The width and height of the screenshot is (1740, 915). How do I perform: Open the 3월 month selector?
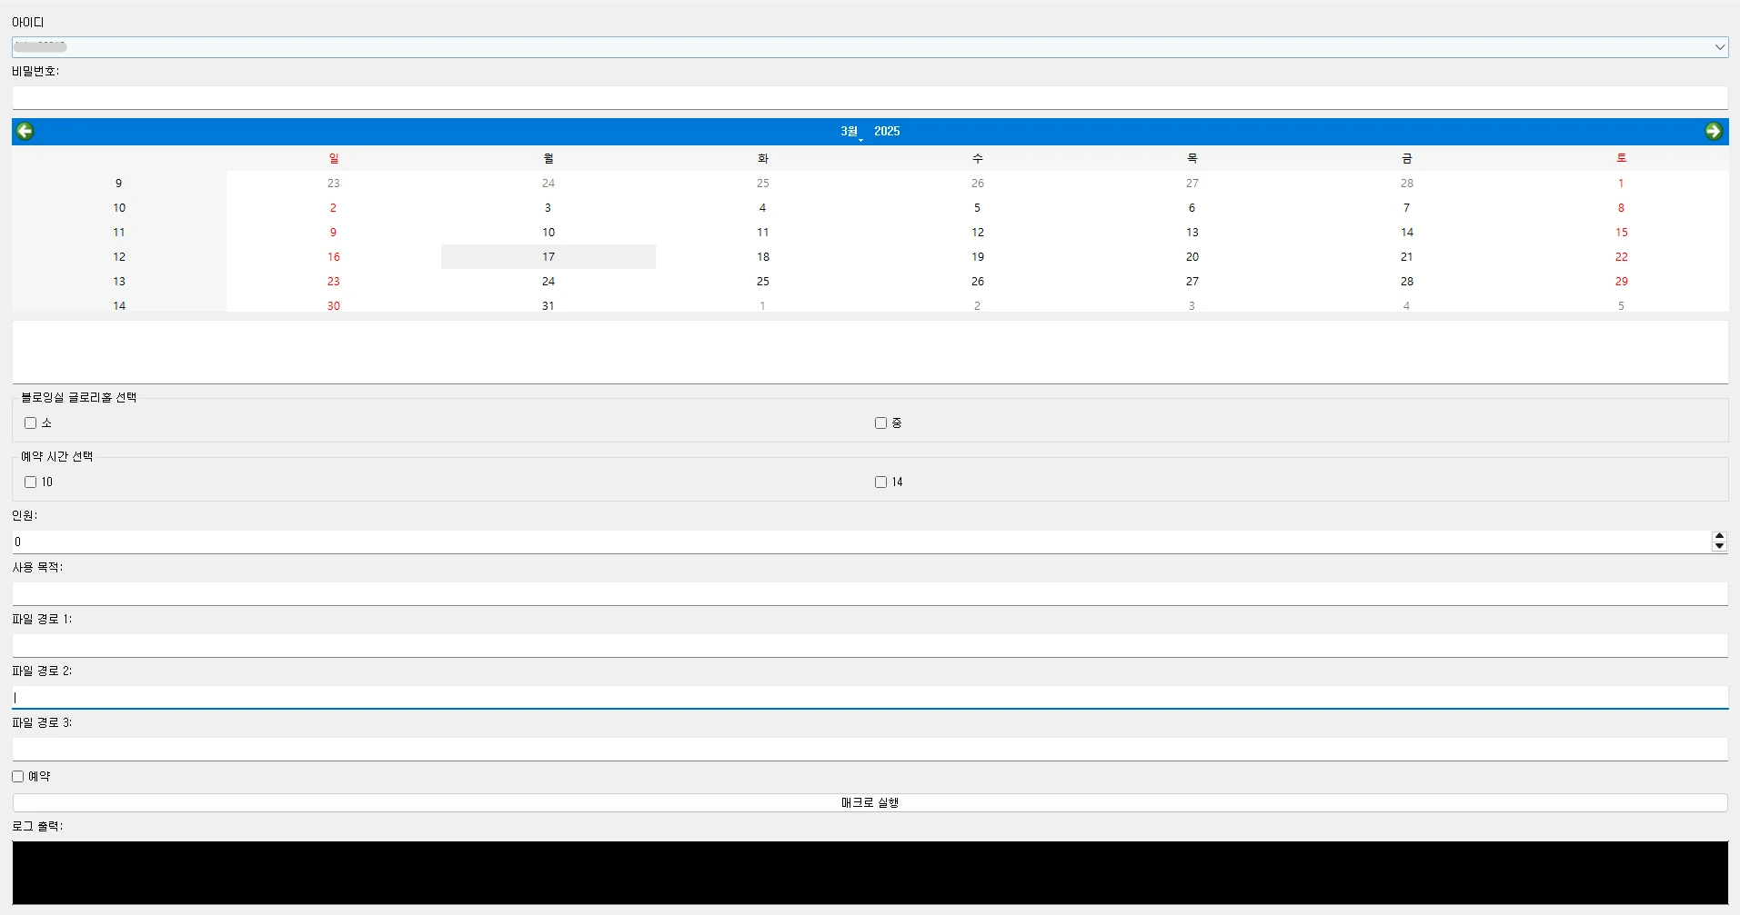850,132
